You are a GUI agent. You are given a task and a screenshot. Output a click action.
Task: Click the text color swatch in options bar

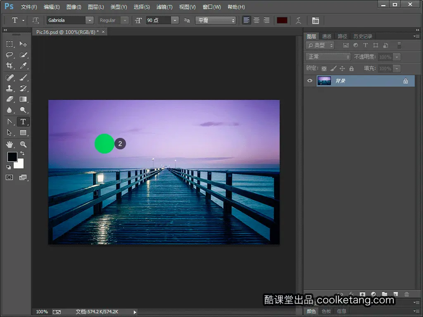pos(282,21)
